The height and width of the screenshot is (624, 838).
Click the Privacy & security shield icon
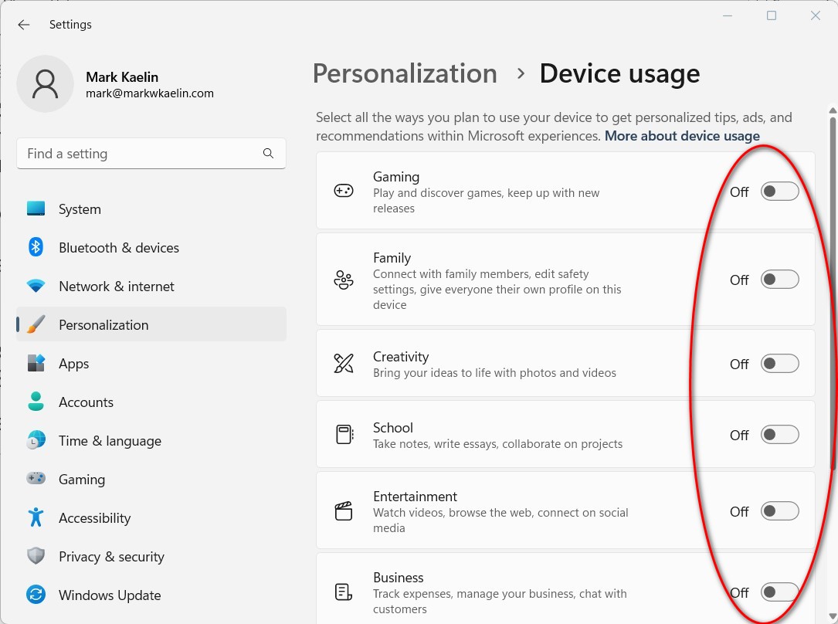pos(36,556)
